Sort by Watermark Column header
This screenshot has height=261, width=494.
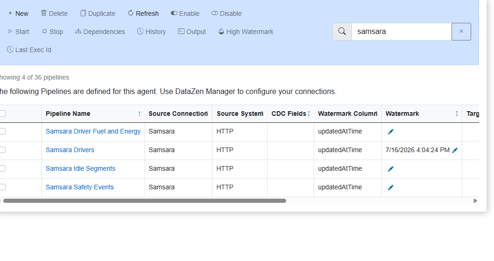pyautogui.click(x=348, y=114)
